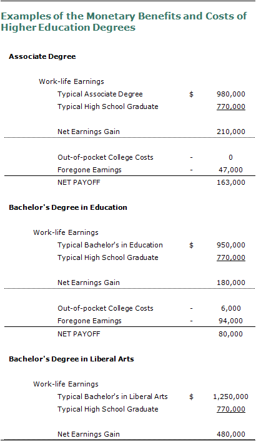Select the first Work-life Earnings subheading

point(71,81)
